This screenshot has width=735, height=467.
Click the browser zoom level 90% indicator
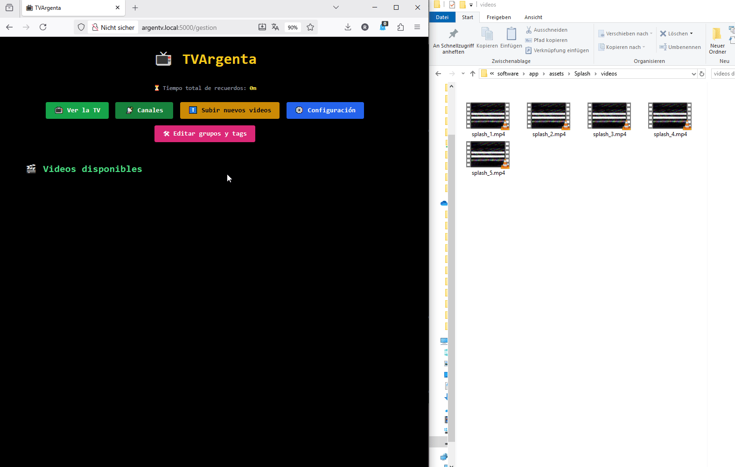293,27
